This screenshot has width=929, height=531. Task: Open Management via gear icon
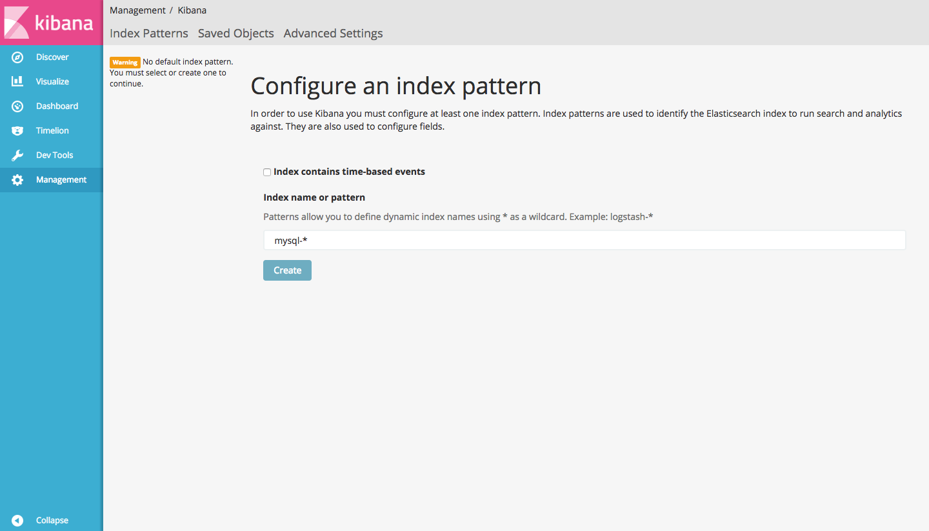(x=17, y=180)
